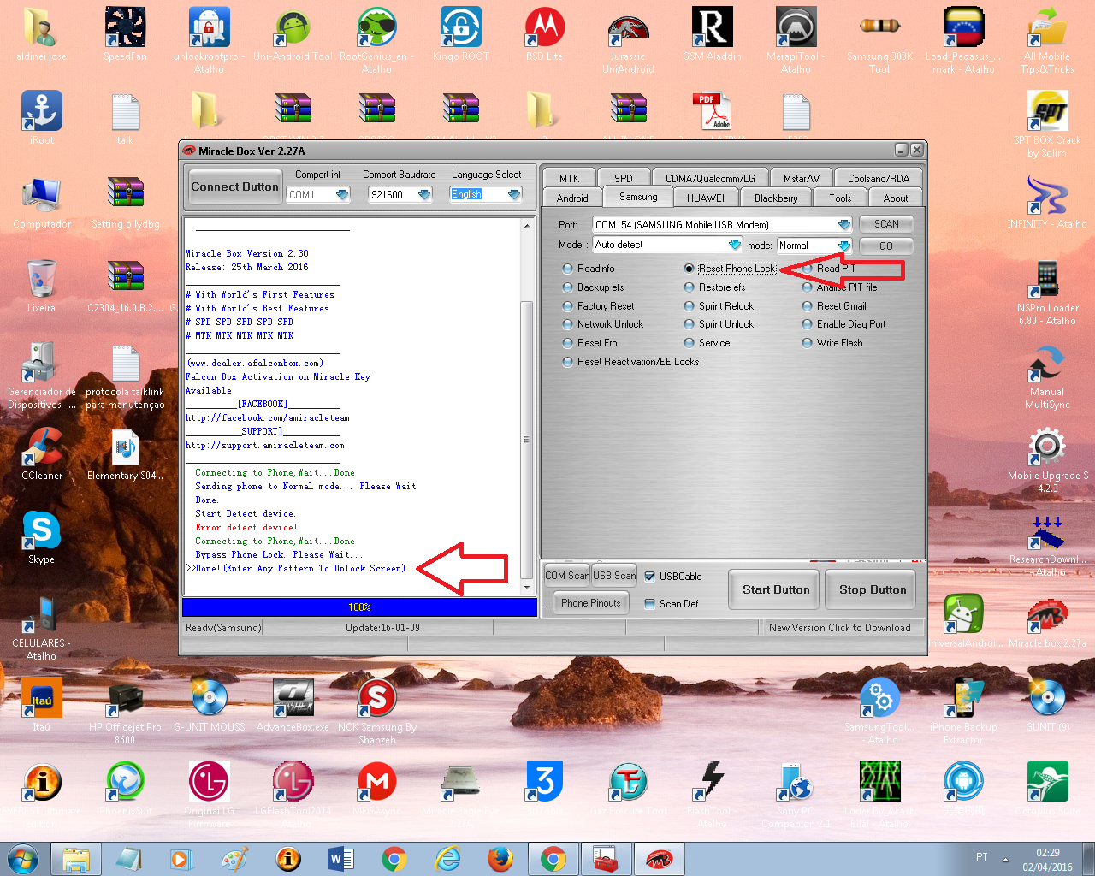Viewport: 1095px width, 876px height.
Task: Open the HUAWEI tab
Action: 706,198
